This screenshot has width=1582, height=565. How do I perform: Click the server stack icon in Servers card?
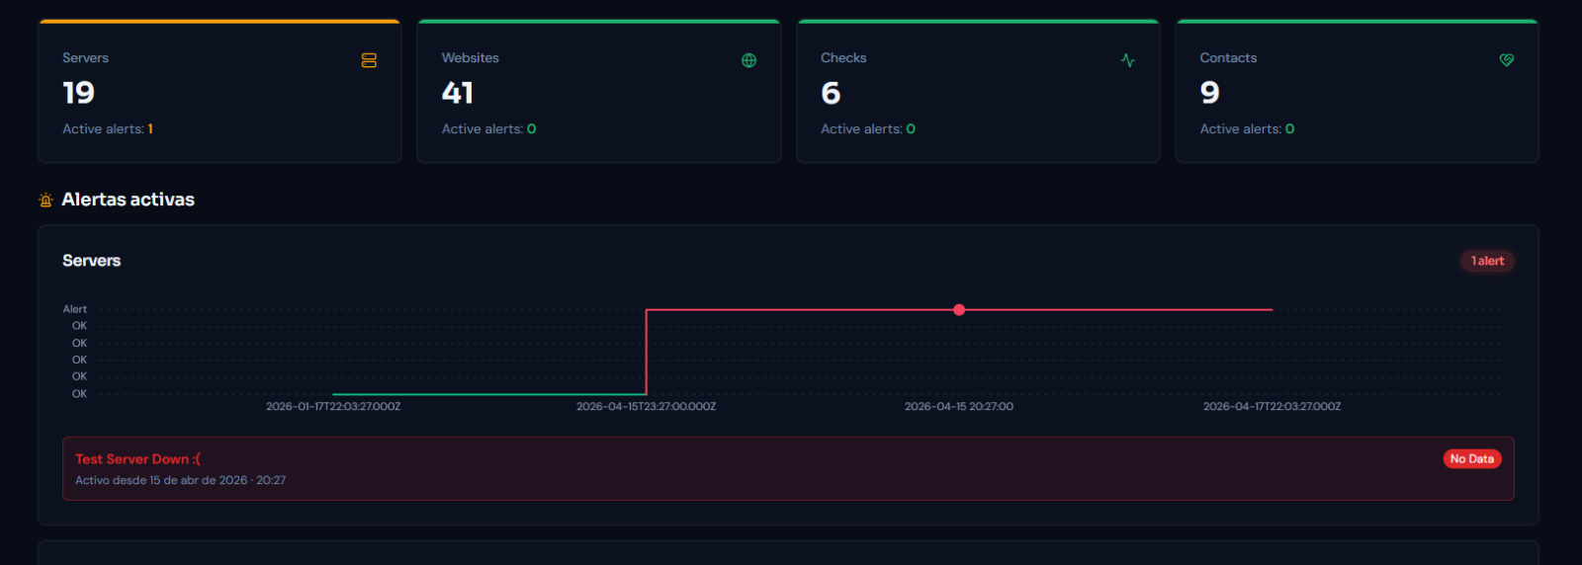369,60
